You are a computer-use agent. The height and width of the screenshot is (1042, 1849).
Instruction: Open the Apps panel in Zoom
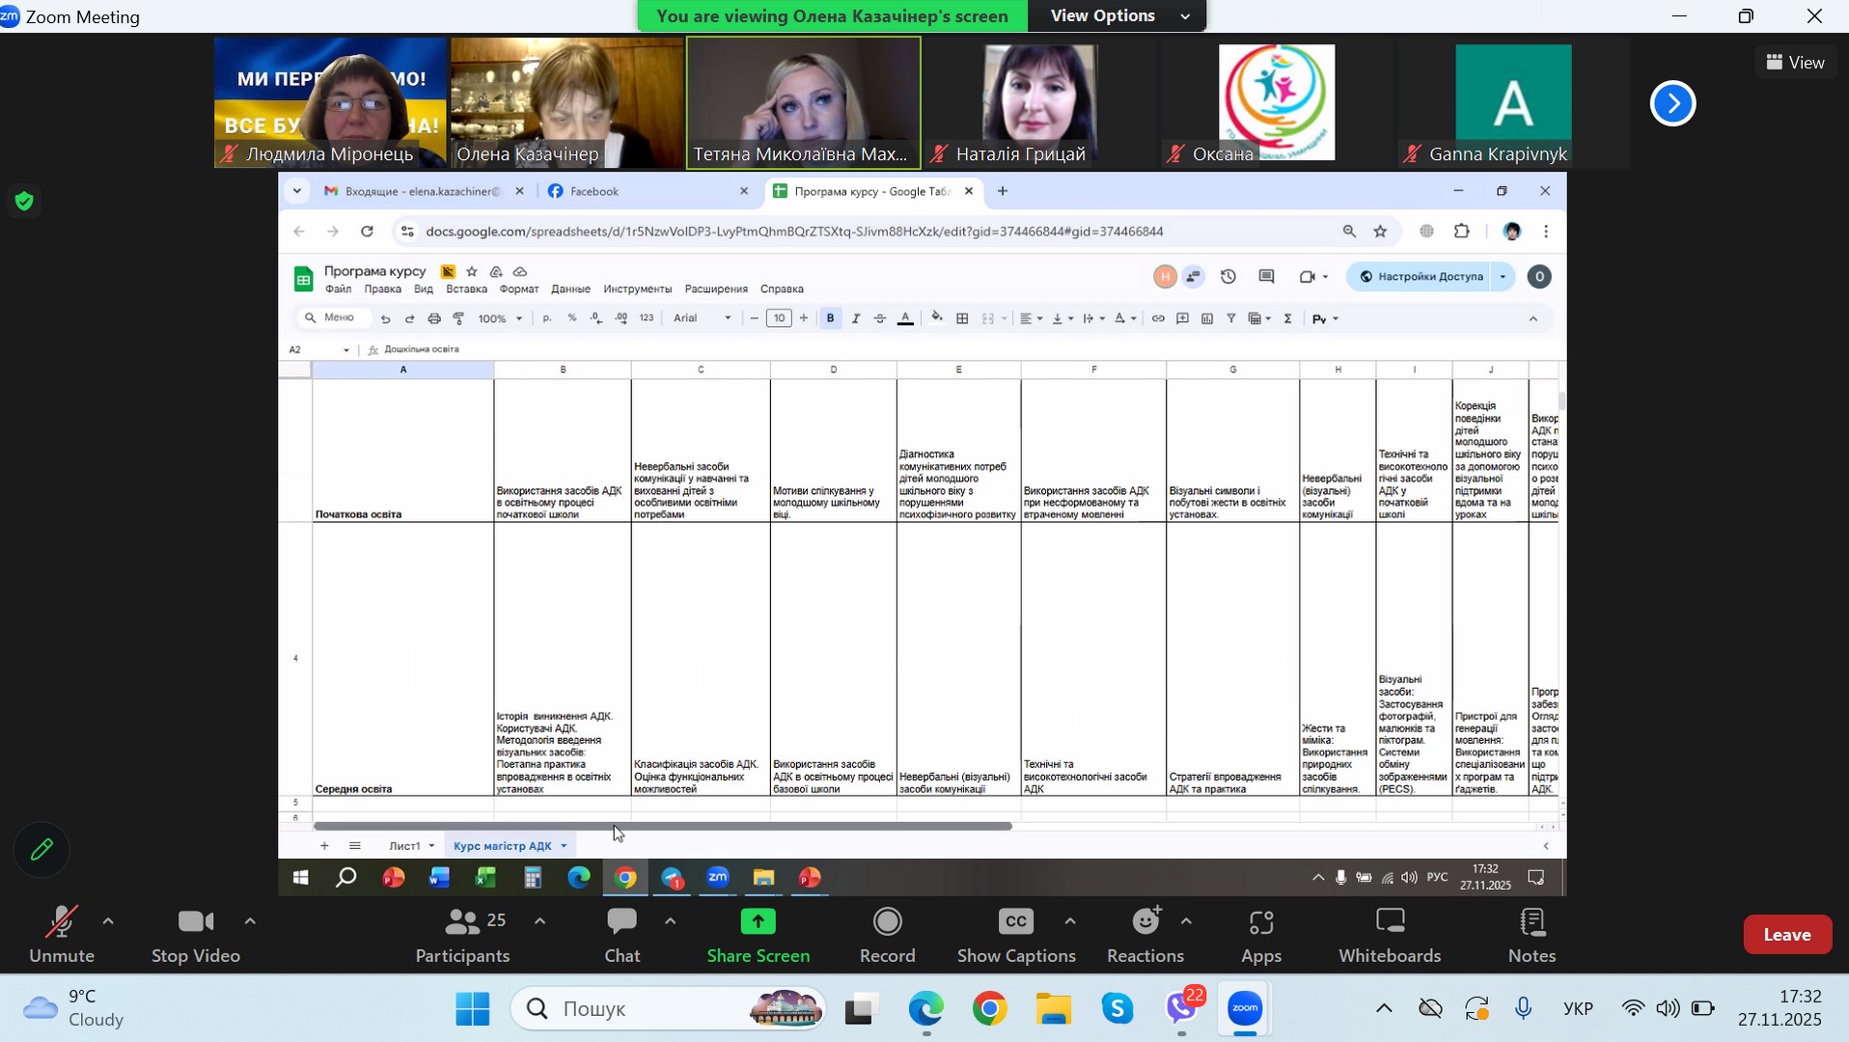point(1261,924)
